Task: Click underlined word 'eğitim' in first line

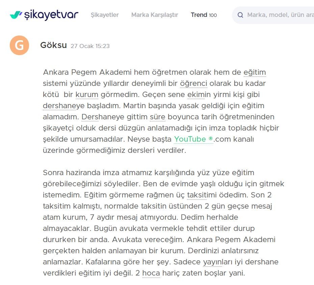Action: coord(255,72)
